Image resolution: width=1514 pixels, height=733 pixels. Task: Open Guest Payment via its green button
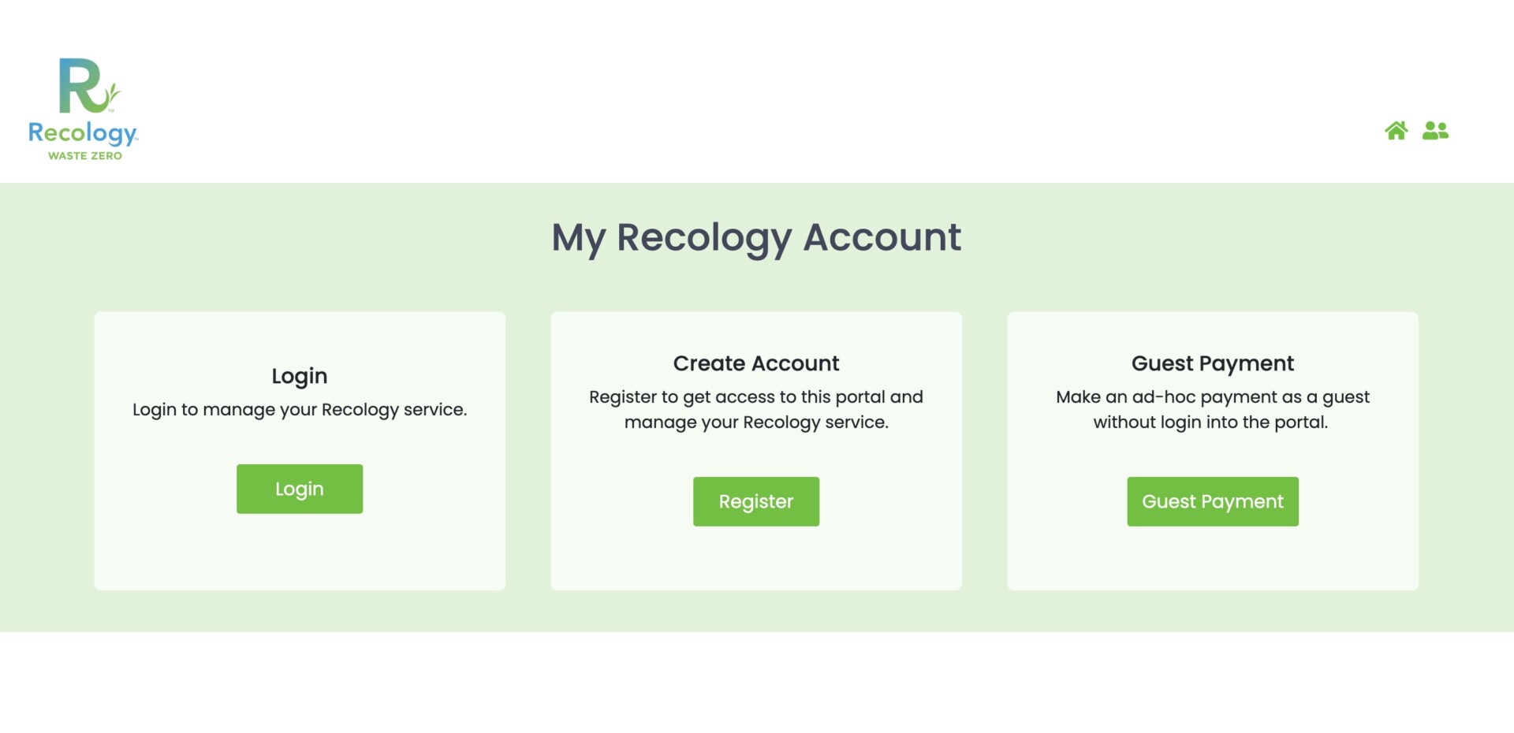tap(1212, 501)
